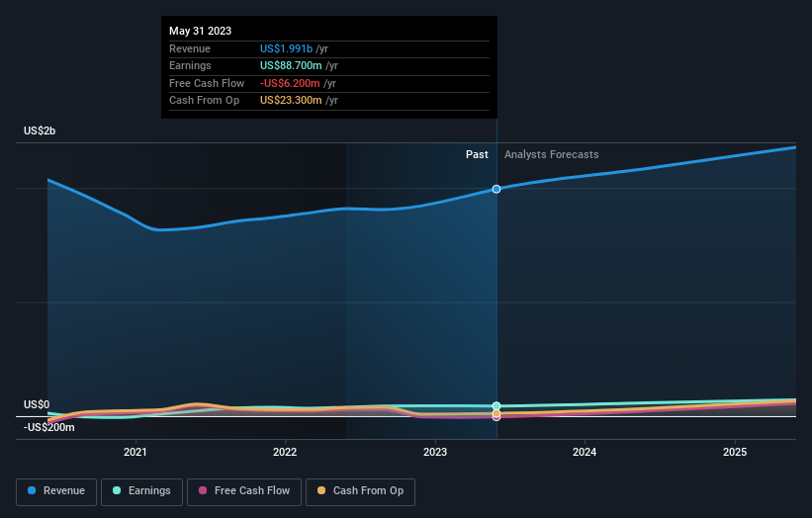This screenshot has width=812, height=518.
Task: Toggle the Earnings series in the legend
Action: (141, 491)
